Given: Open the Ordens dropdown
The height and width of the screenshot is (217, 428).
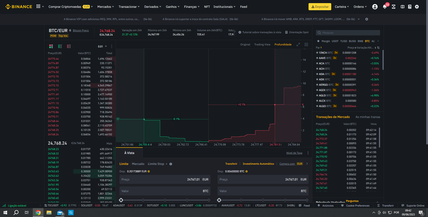Looking at the screenshot, I should (x=360, y=7).
